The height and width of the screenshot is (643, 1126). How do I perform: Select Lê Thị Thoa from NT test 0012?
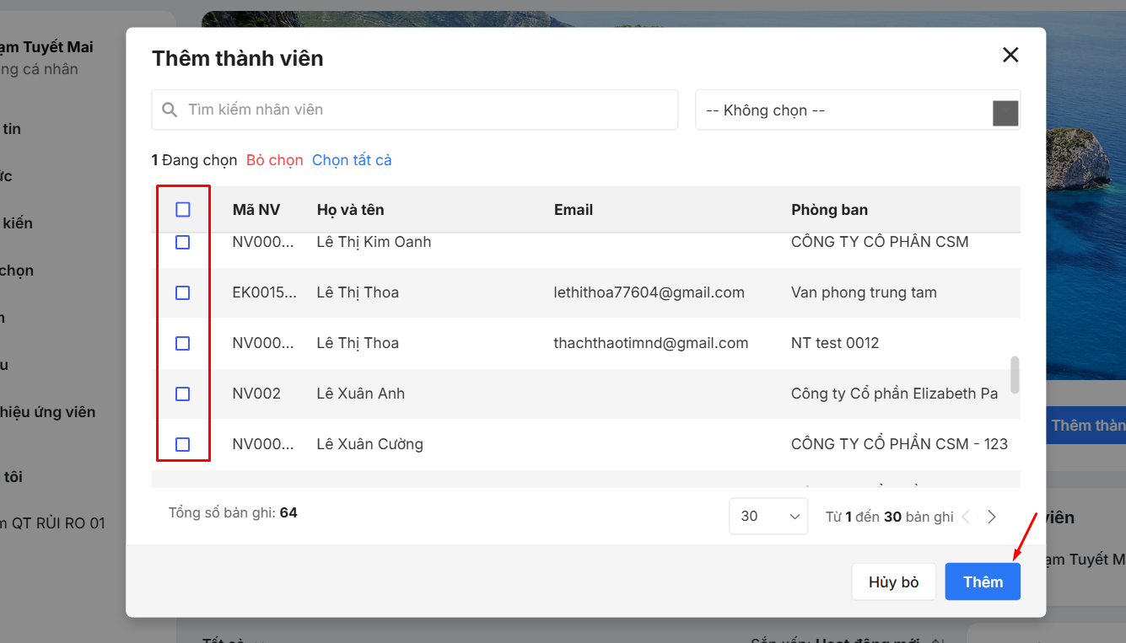[183, 344]
